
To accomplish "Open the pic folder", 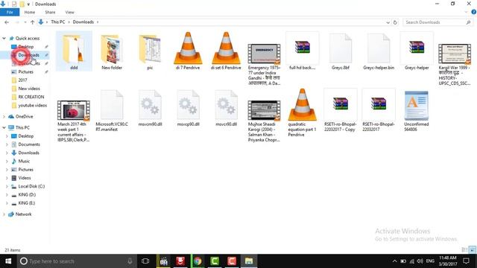I will [x=150, y=51].
